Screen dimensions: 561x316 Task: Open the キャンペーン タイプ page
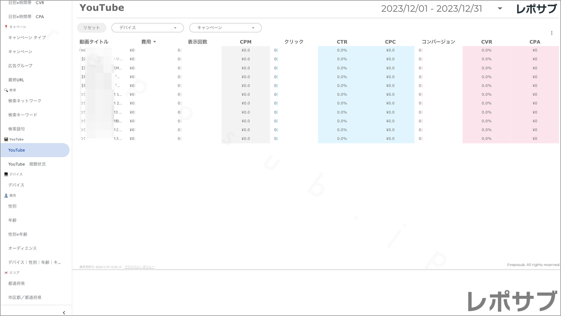[x=27, y=38]
